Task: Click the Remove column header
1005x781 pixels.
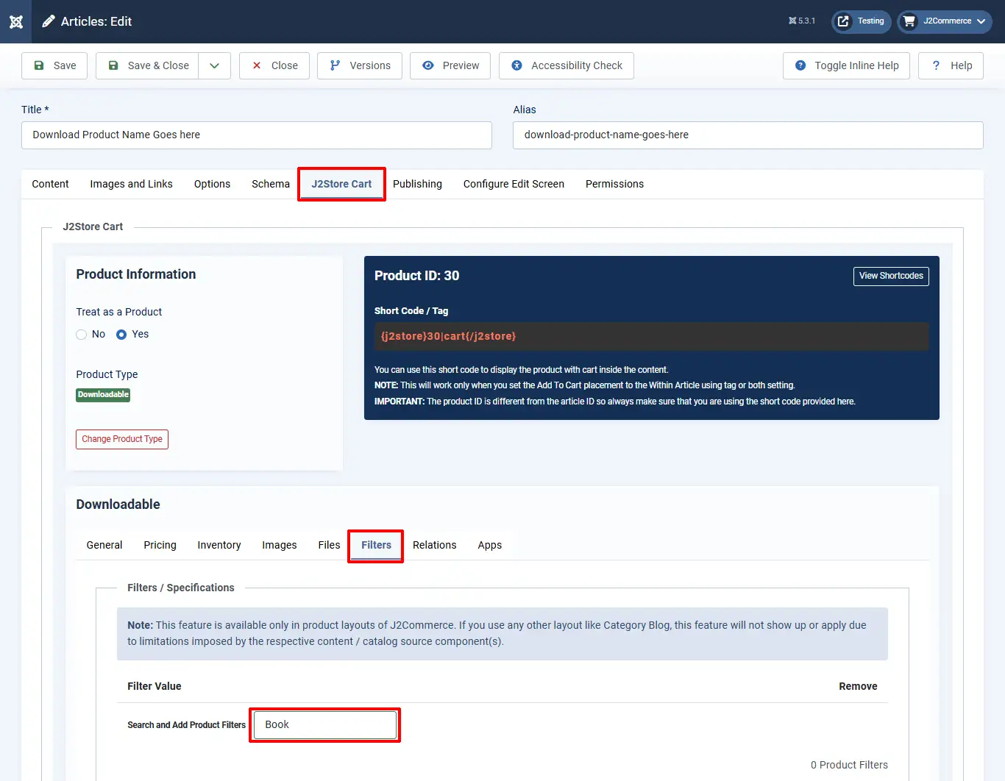Action: [858, 686]
